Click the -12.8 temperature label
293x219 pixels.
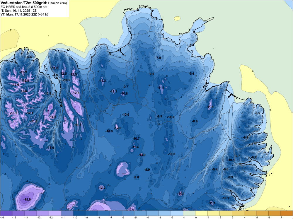coord(25,81)
